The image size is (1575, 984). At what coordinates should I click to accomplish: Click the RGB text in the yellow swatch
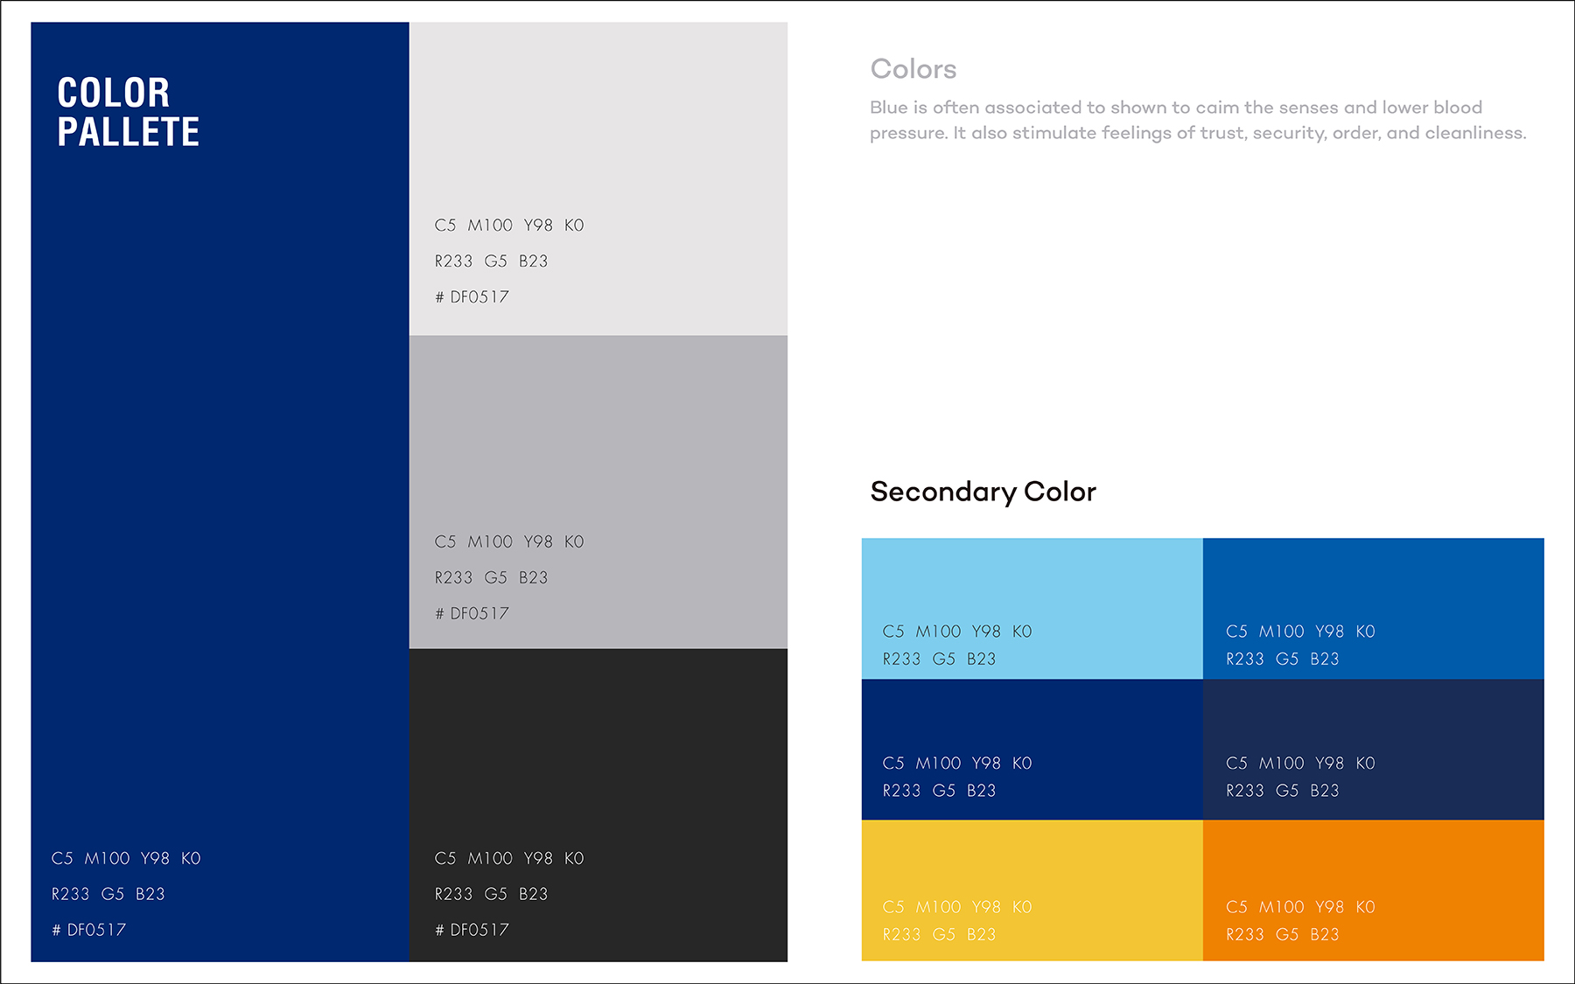[939, 934]
